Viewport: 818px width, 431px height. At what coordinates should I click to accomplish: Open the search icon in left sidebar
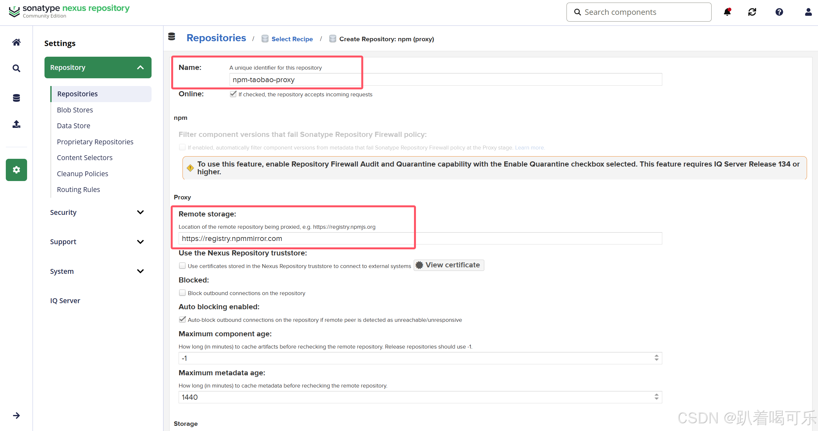pos(16,68)
